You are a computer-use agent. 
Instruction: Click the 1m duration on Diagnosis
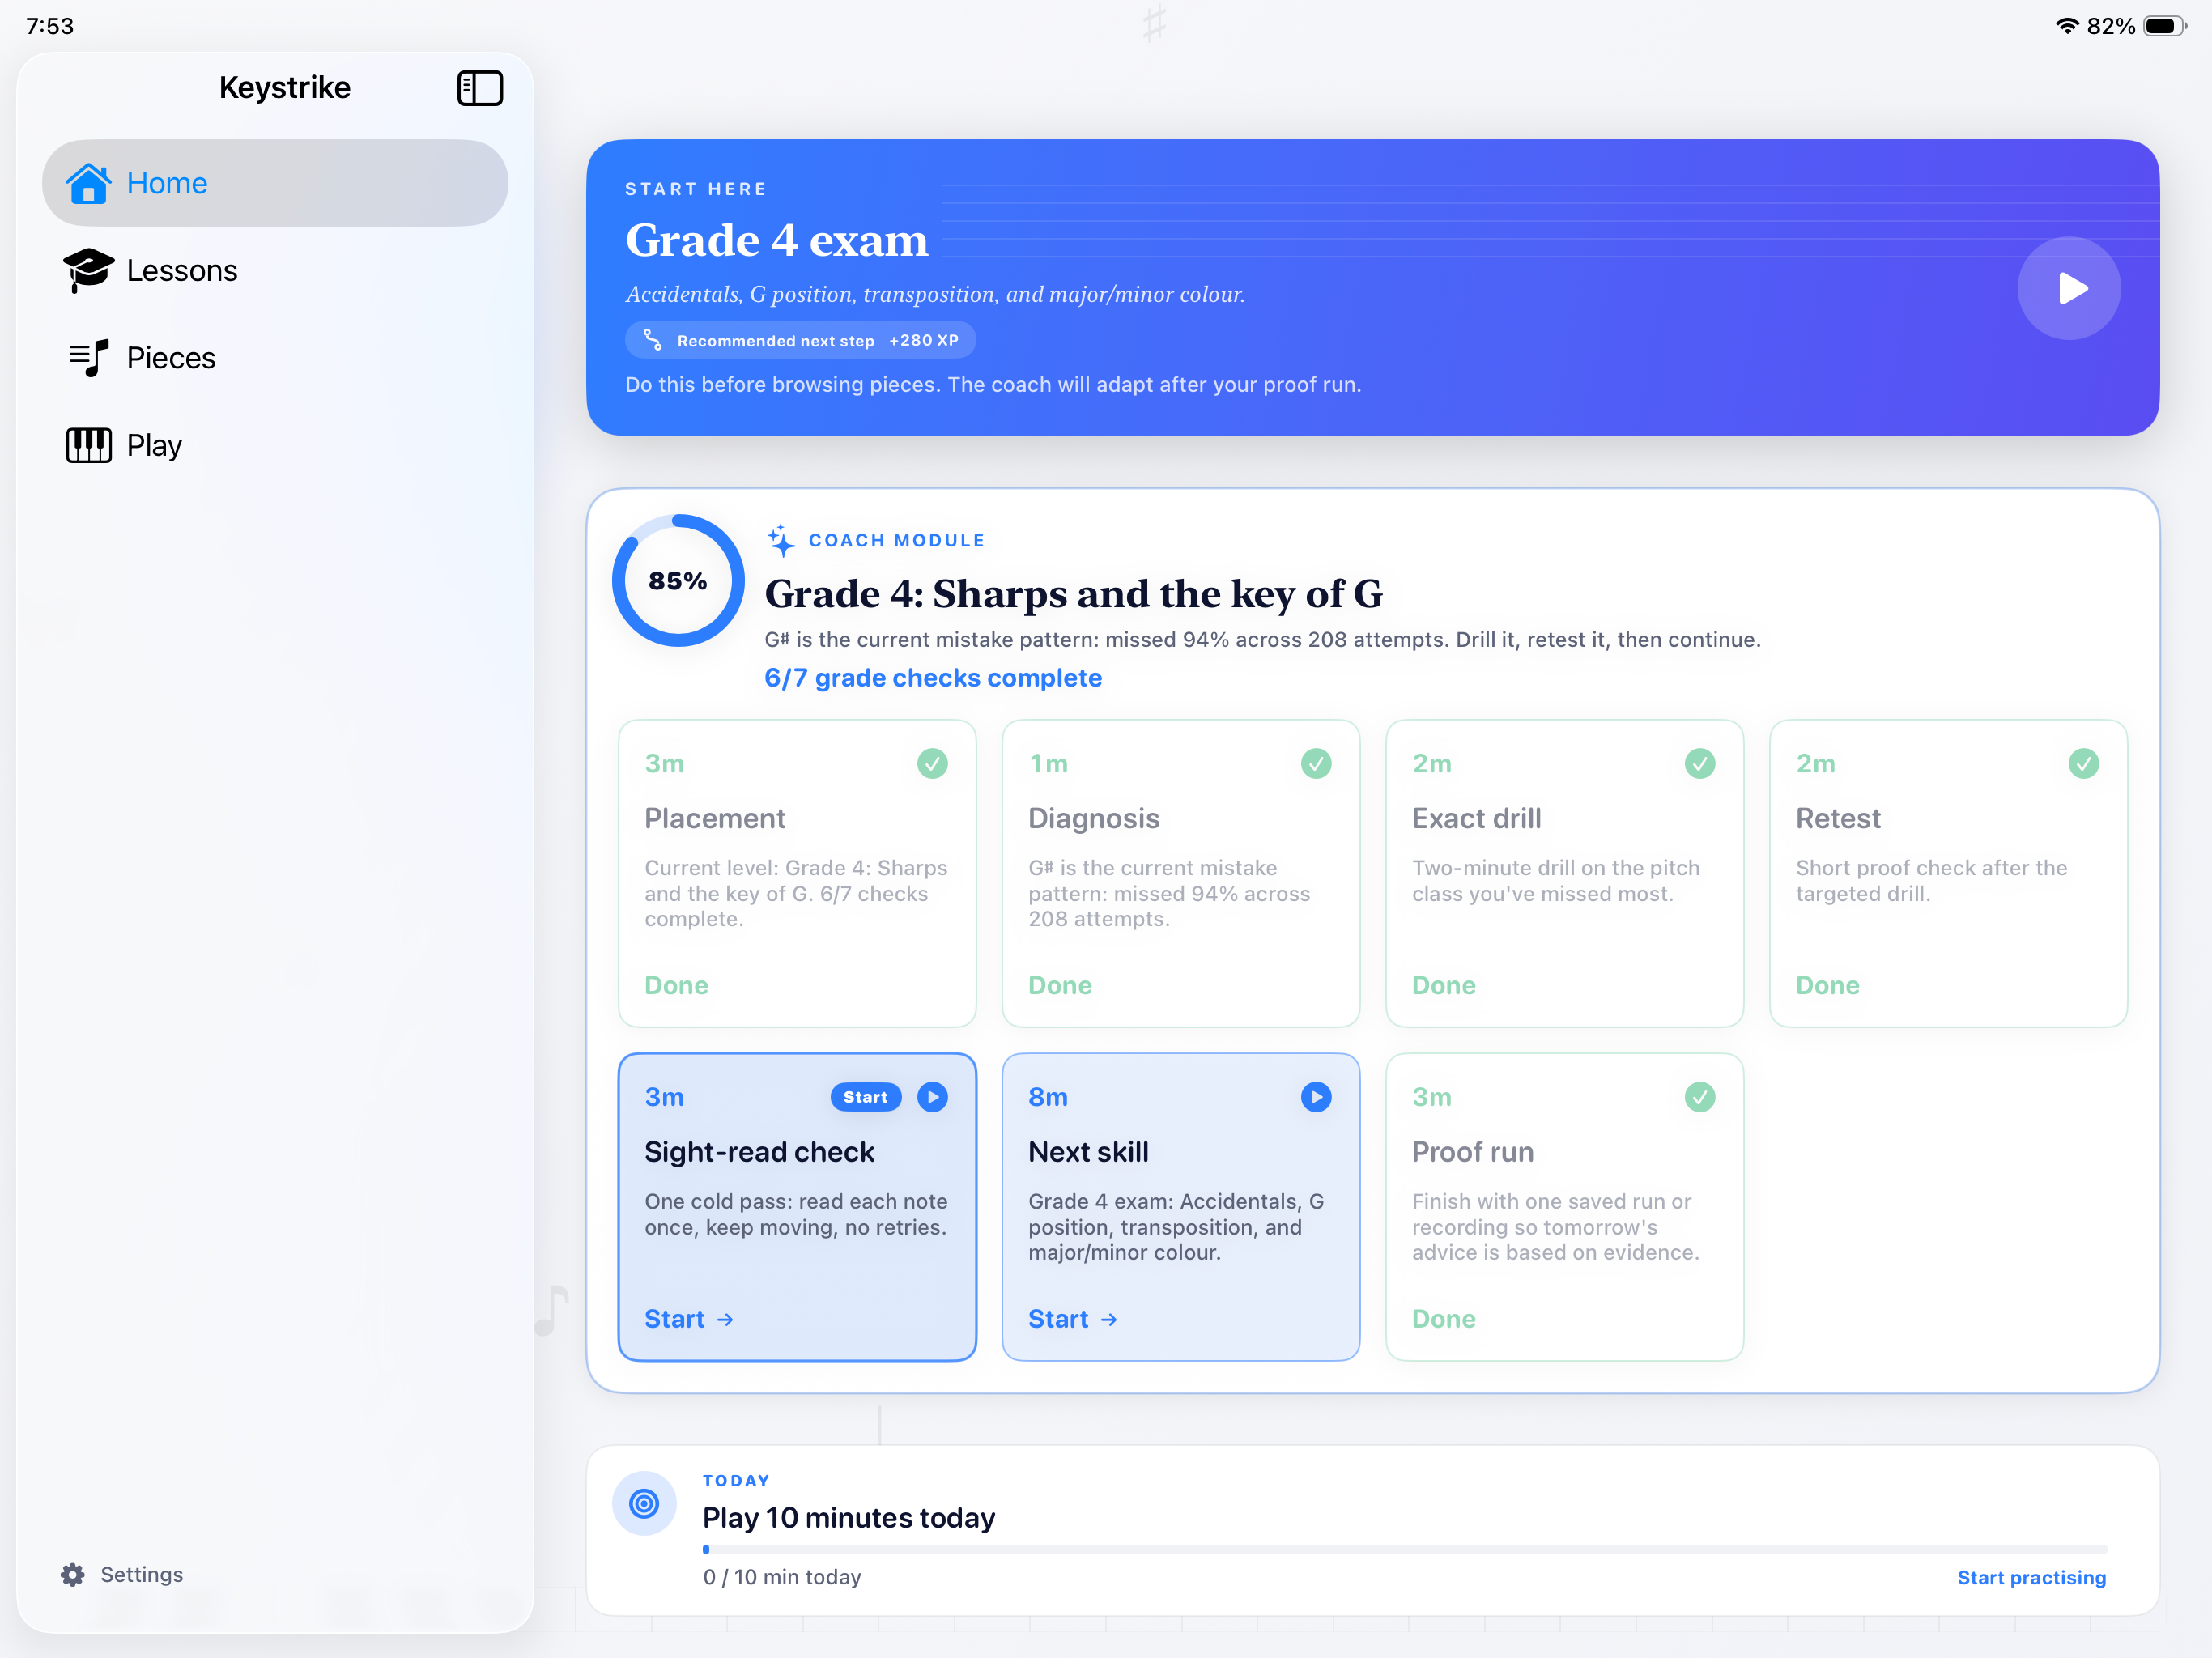[1048, 764]
